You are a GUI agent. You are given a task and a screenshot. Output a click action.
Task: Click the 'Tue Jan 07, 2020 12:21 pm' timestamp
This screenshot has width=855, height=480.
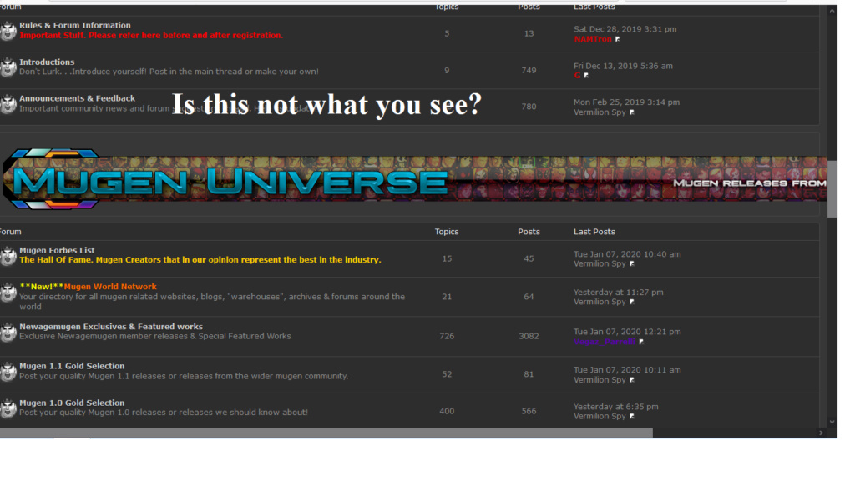coord(627,332)
